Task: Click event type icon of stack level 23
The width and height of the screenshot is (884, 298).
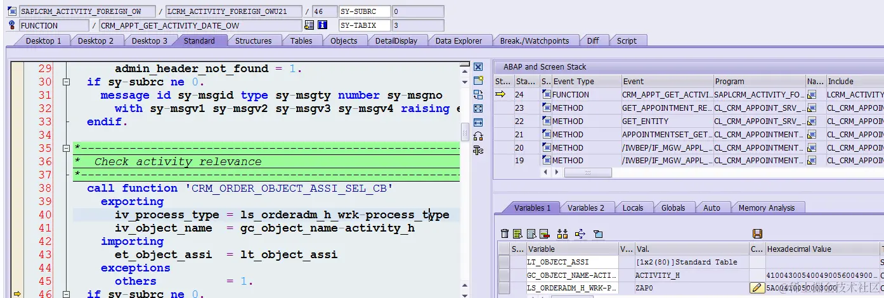Action: pyautogui.click(x=547, y=108)
